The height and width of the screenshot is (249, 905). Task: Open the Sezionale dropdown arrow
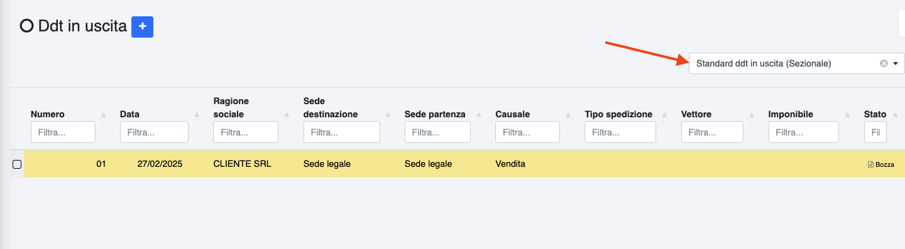click(896, 63)
